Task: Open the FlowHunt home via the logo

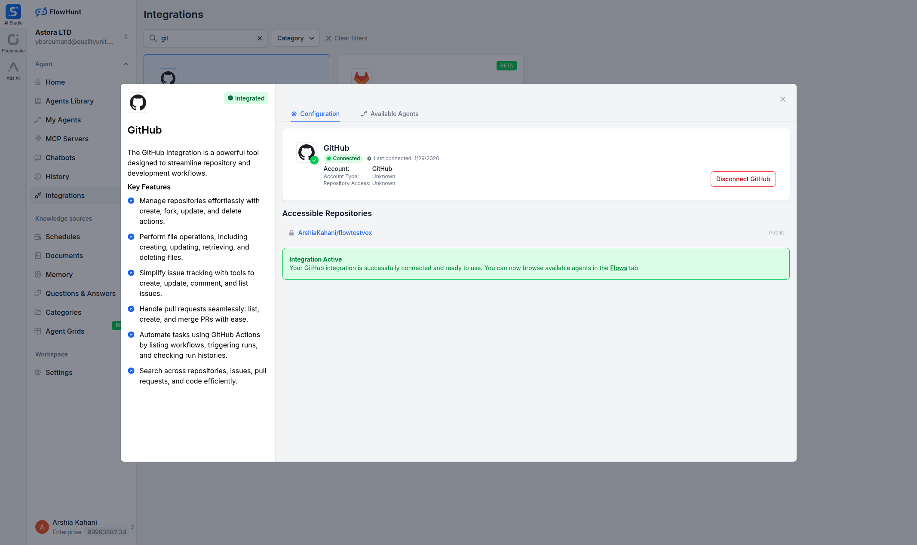Action: 58,12
